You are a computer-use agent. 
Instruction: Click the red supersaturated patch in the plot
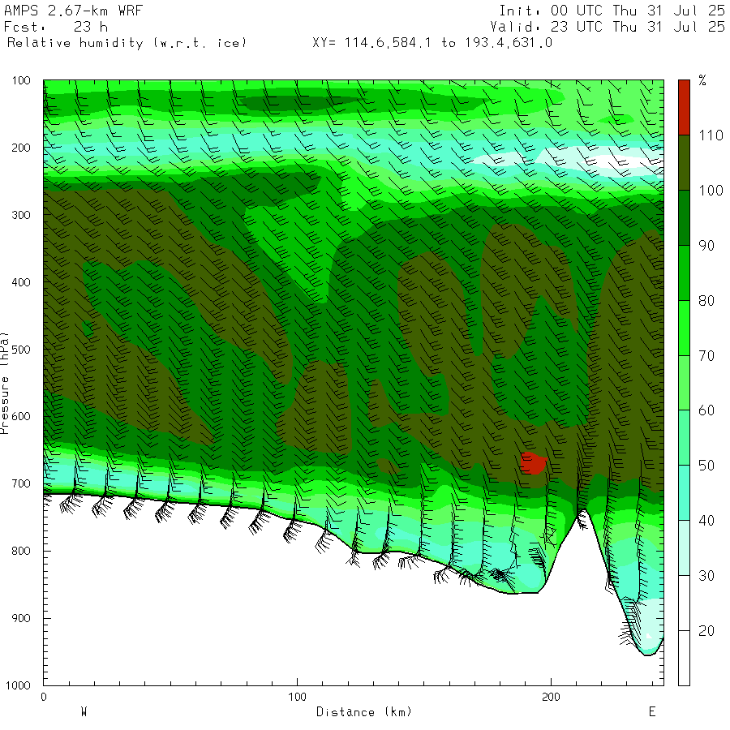(x=533, y=463)
